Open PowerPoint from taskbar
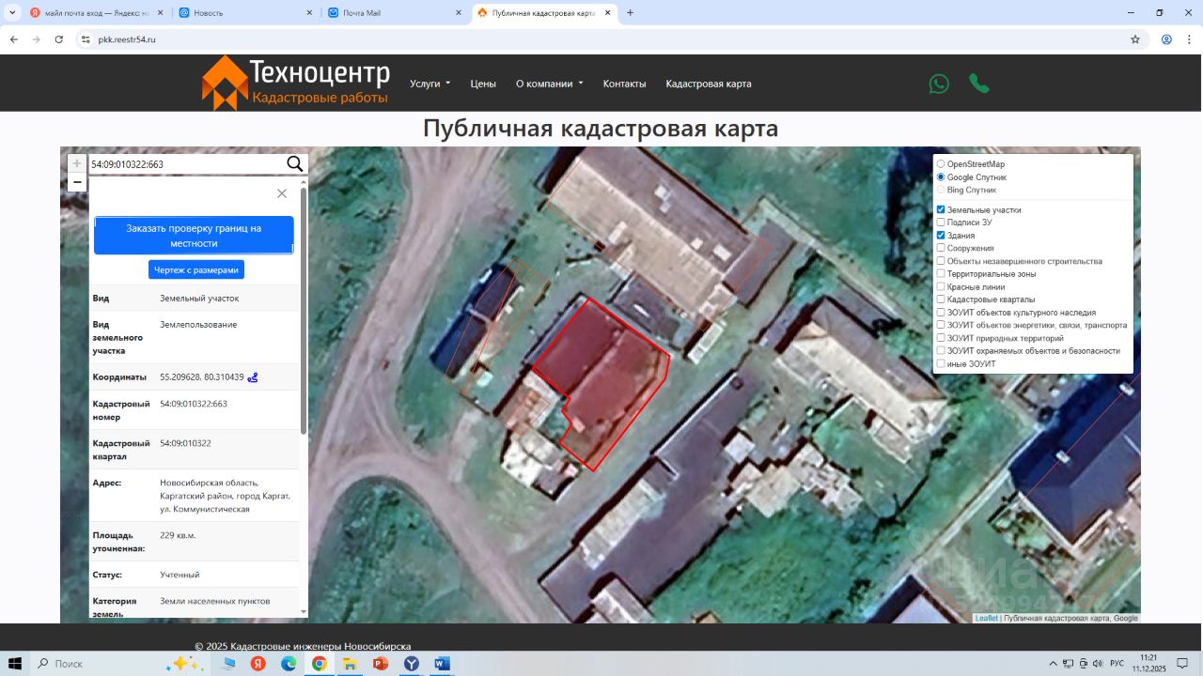This screenshot has width=1203, height=676. pyautogui.click(x=381, y=664)
